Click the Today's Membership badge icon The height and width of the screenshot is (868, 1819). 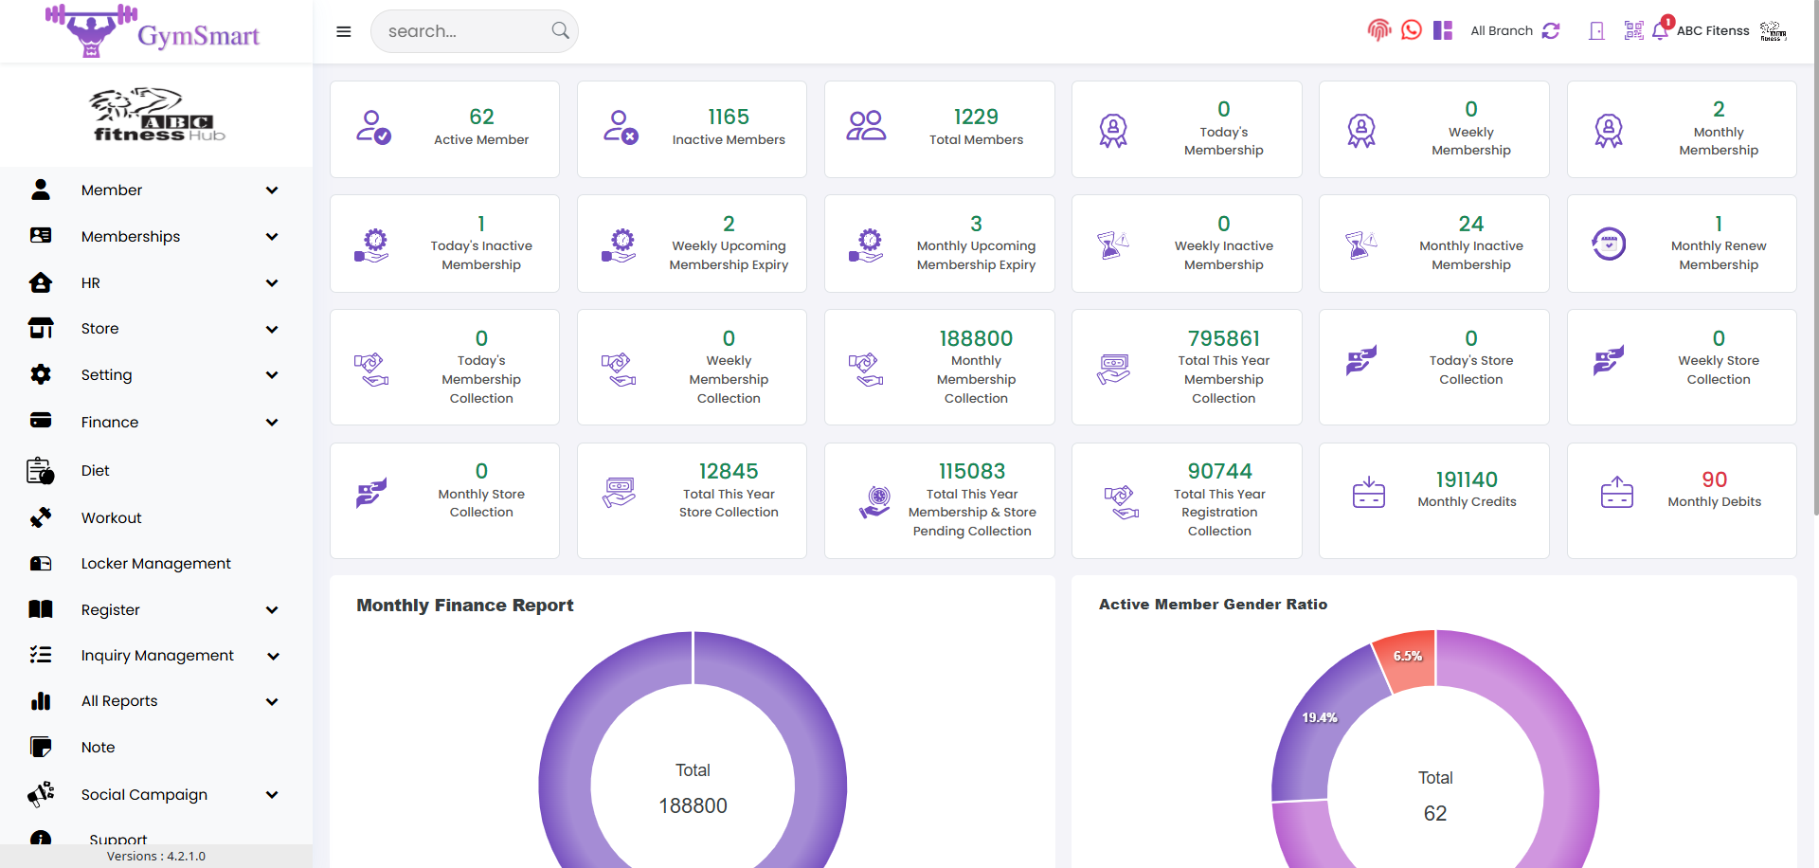coord(1113,131)
